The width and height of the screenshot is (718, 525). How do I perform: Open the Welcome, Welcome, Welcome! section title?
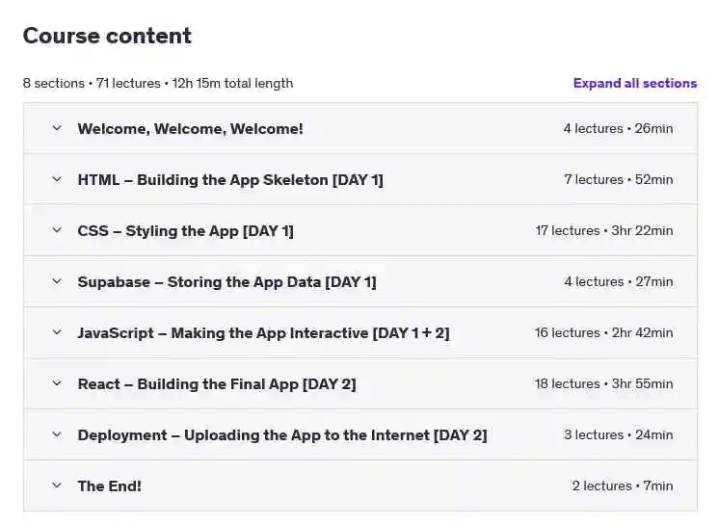190,129
